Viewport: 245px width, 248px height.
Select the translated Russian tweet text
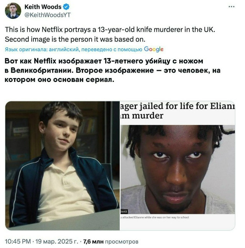coord(113,70)
